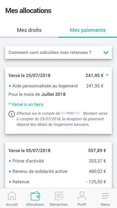Click the "* Versé à un tiers." note
Image resolution: width=117 pixels, height=208 pixels.
(x=26, y=105)
